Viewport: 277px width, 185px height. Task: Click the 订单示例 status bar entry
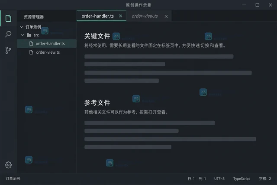pyautogui.click(x=13, y=179)
